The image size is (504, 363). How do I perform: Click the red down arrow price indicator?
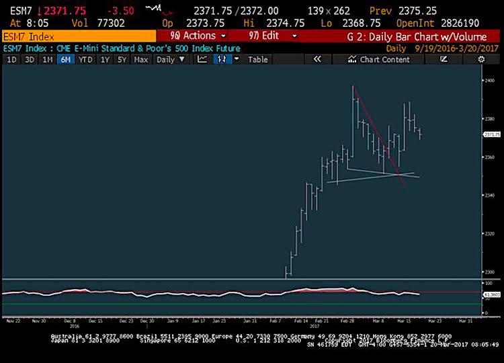click(39, 11)
